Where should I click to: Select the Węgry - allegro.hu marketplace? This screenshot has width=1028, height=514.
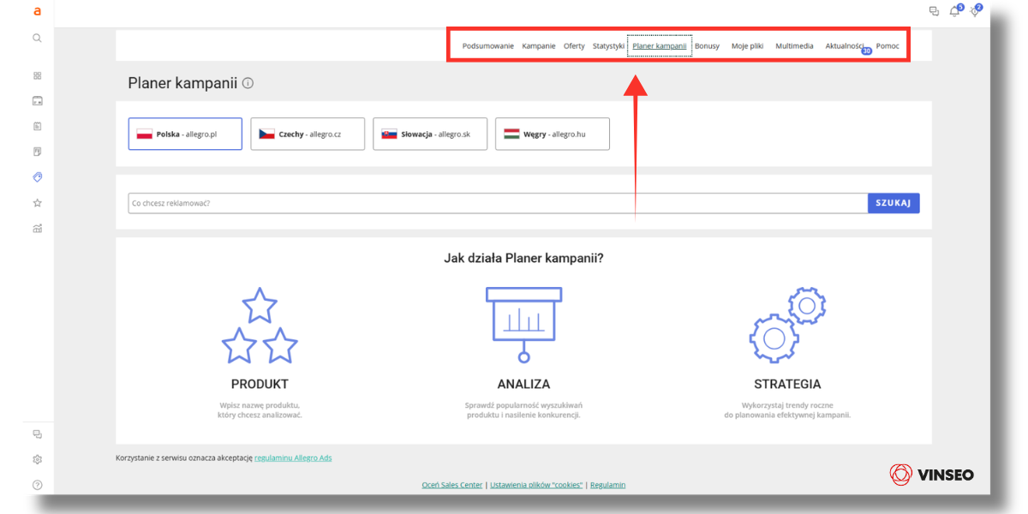(x=553, y=134)
